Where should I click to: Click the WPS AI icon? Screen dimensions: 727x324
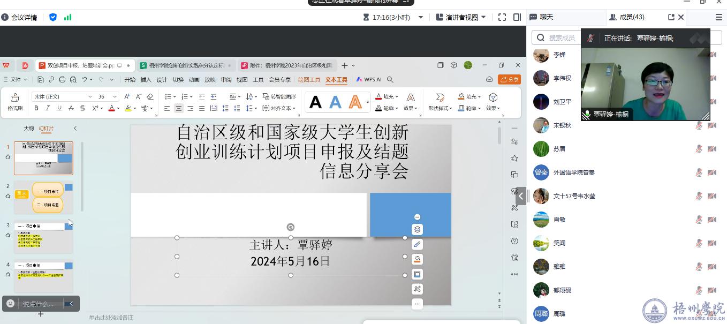[369, 80]
